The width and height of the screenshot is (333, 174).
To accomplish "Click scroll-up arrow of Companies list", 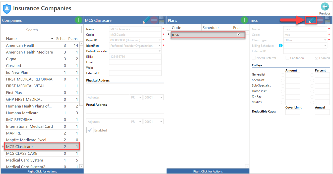I will 81,44.
